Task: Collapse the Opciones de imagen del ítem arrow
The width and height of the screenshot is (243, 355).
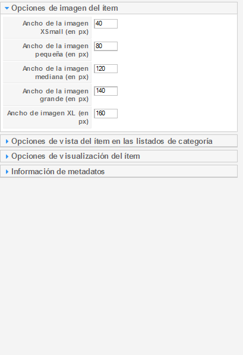Action: (x=7, y=8)
